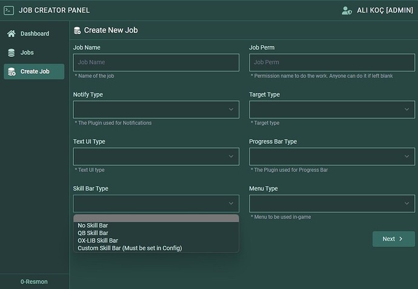Click the Create Job sidebar icon

pyautogui.click(x=12, y=71)
